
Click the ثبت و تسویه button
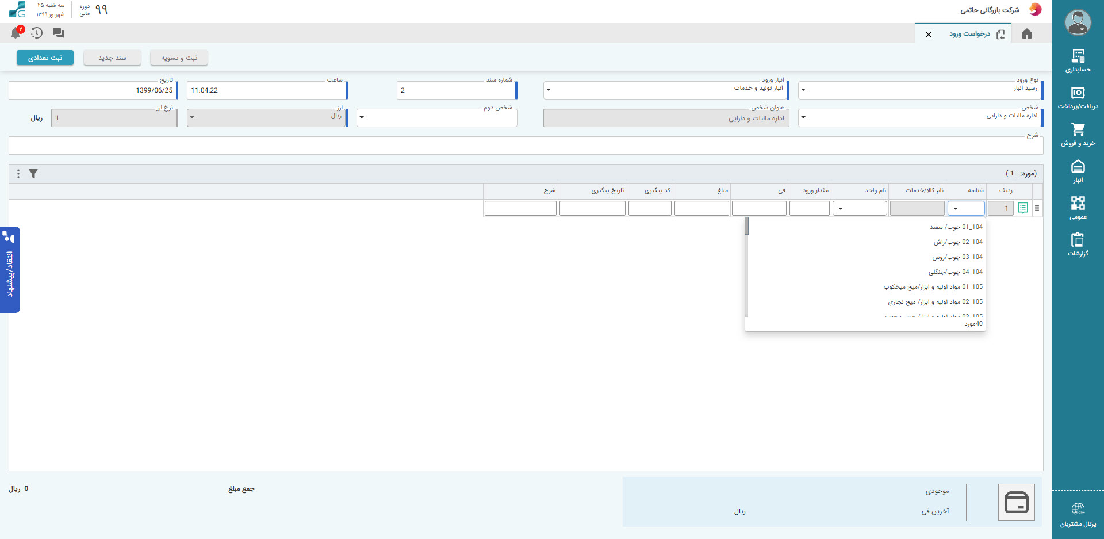[x=179, y=58]
